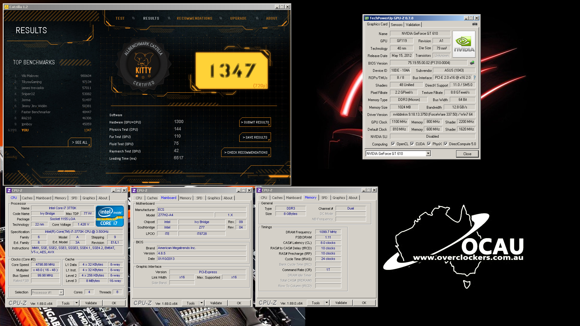This screenshot has width=580, height=326.
Task: Open RESULTS section in Catzilla navigation
Action: click(151, 18)
